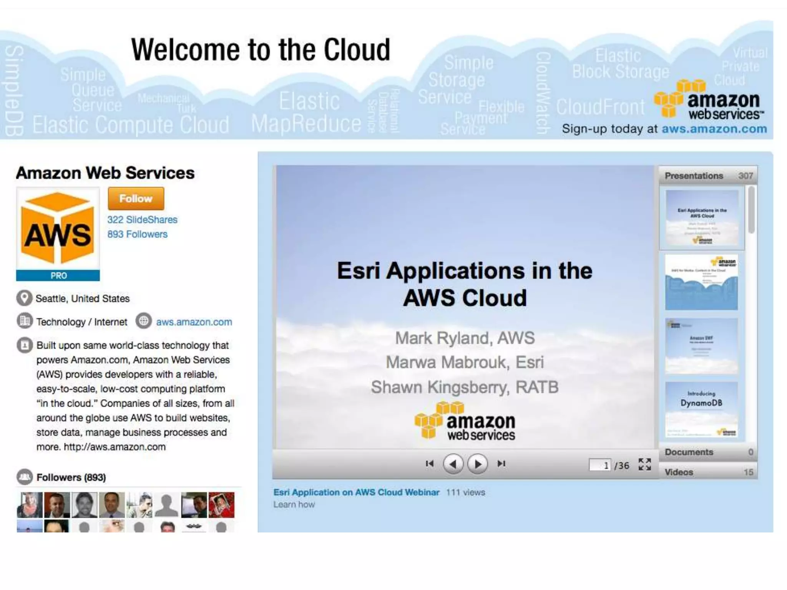787x590 pixels.
Task: Click the aws.amazon.com banner sign-up link
Action: [x=714, y=129]
